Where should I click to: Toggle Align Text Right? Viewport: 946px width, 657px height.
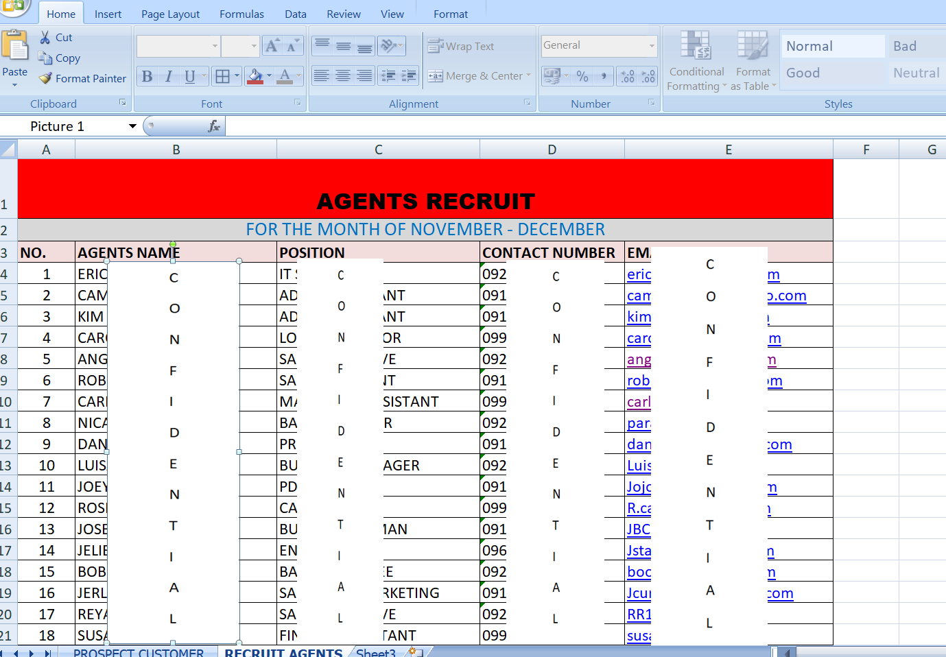point(365,76)
